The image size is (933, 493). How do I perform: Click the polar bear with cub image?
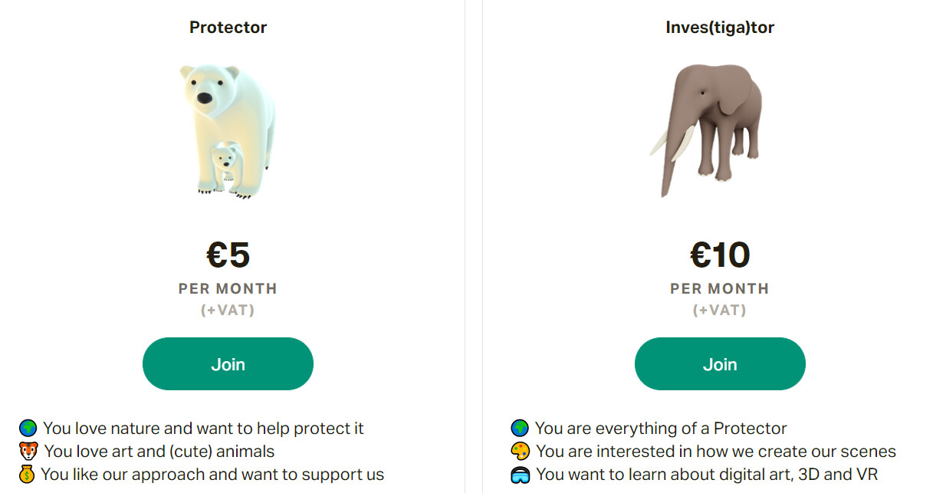(x=228, y=132)
